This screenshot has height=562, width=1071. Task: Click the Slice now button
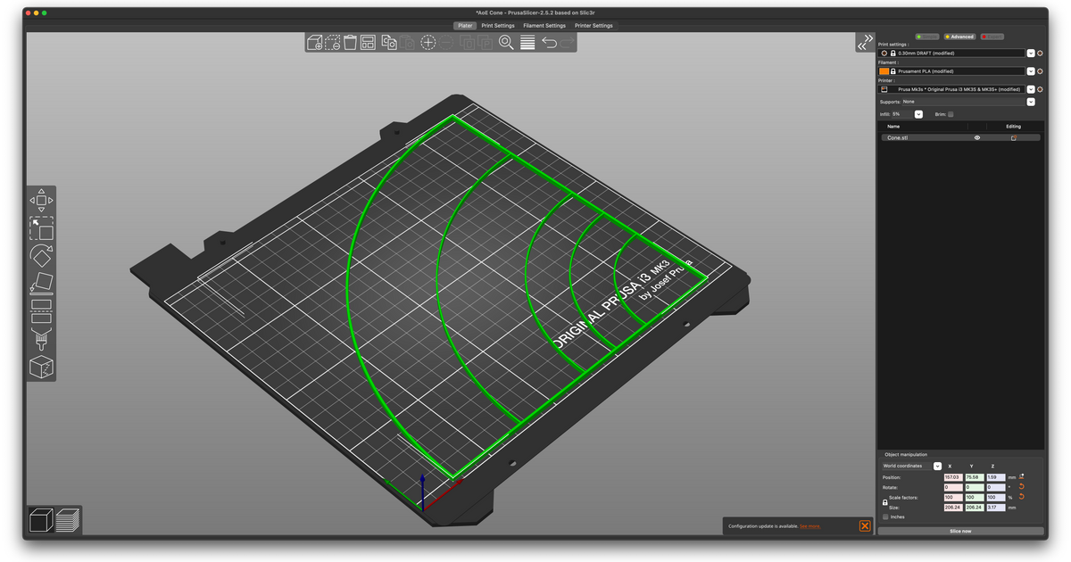(x=960, y=531)
